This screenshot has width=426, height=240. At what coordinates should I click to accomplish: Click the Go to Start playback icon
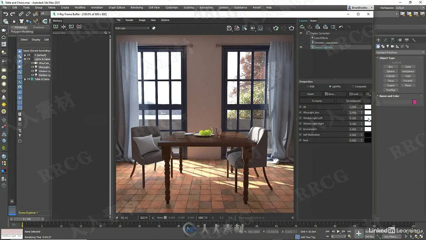click(x=327, y=231)
